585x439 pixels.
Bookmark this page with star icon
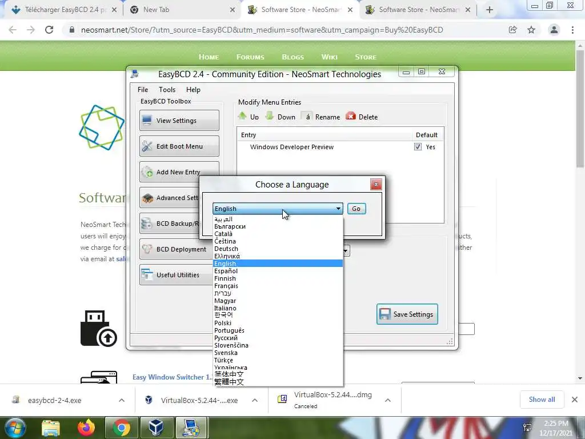(x=531, y=30)
